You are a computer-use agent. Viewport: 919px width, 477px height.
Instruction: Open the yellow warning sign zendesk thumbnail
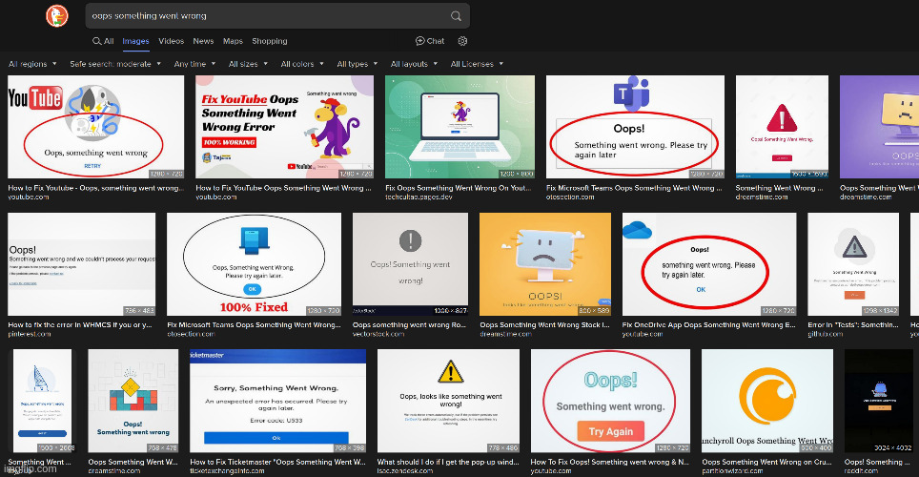tap(448, 401)
